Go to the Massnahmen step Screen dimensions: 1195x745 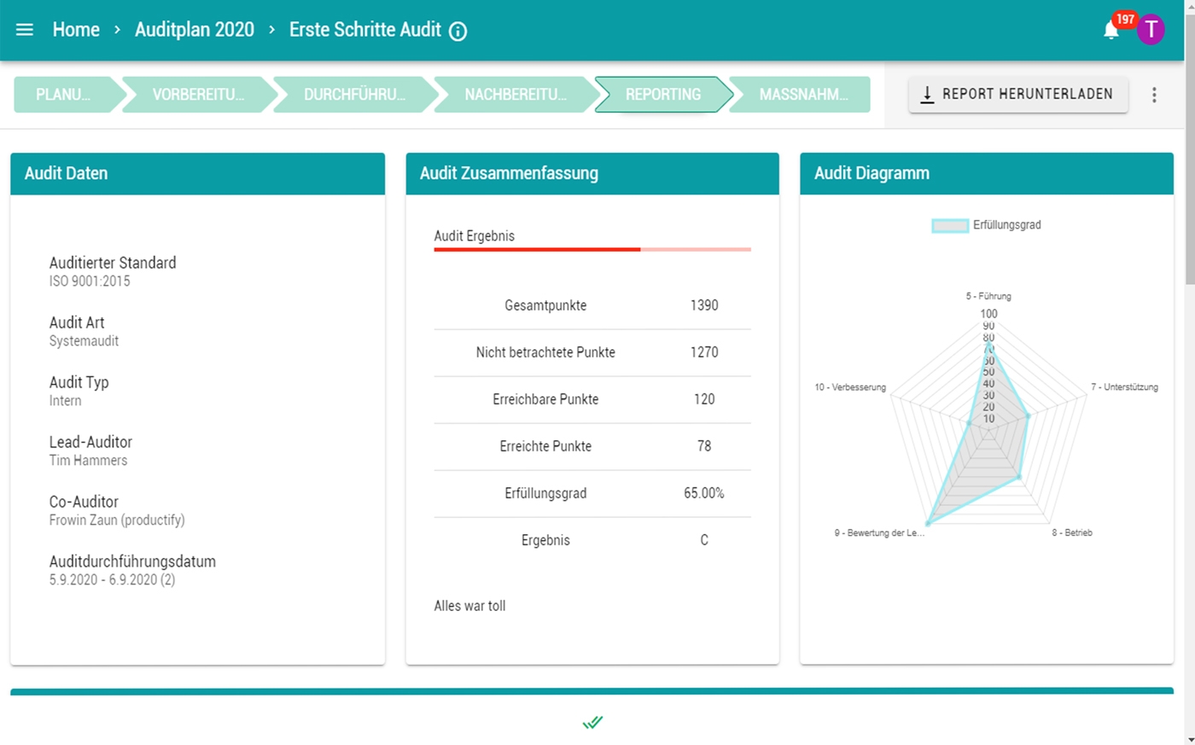[x=802, y=95]
